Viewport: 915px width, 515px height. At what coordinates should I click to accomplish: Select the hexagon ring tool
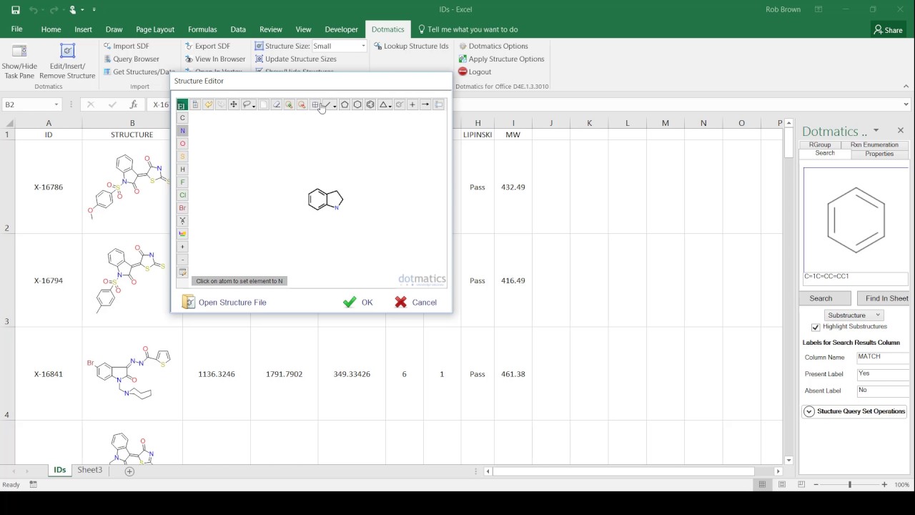tap(357, 104)
